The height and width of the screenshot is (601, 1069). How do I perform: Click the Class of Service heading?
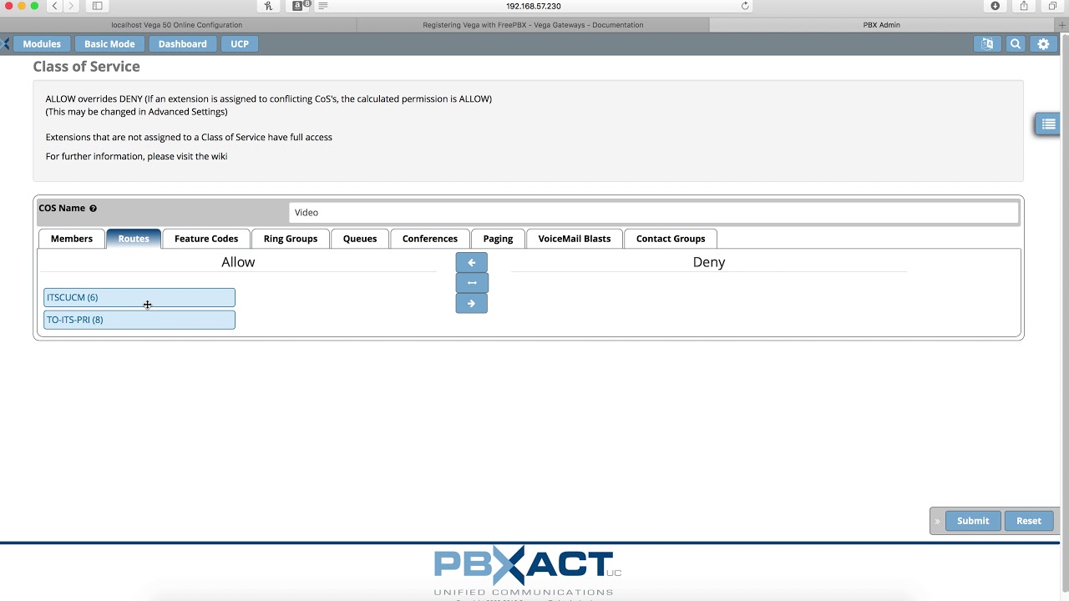coord(87,67)
